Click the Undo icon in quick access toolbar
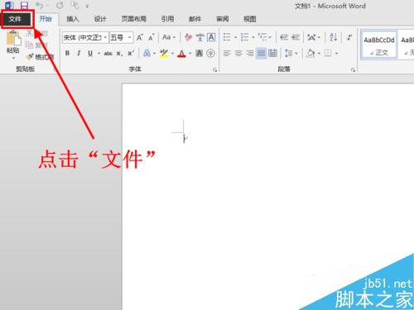This screenshot has height=310, width=414. (x=40, y=5)
